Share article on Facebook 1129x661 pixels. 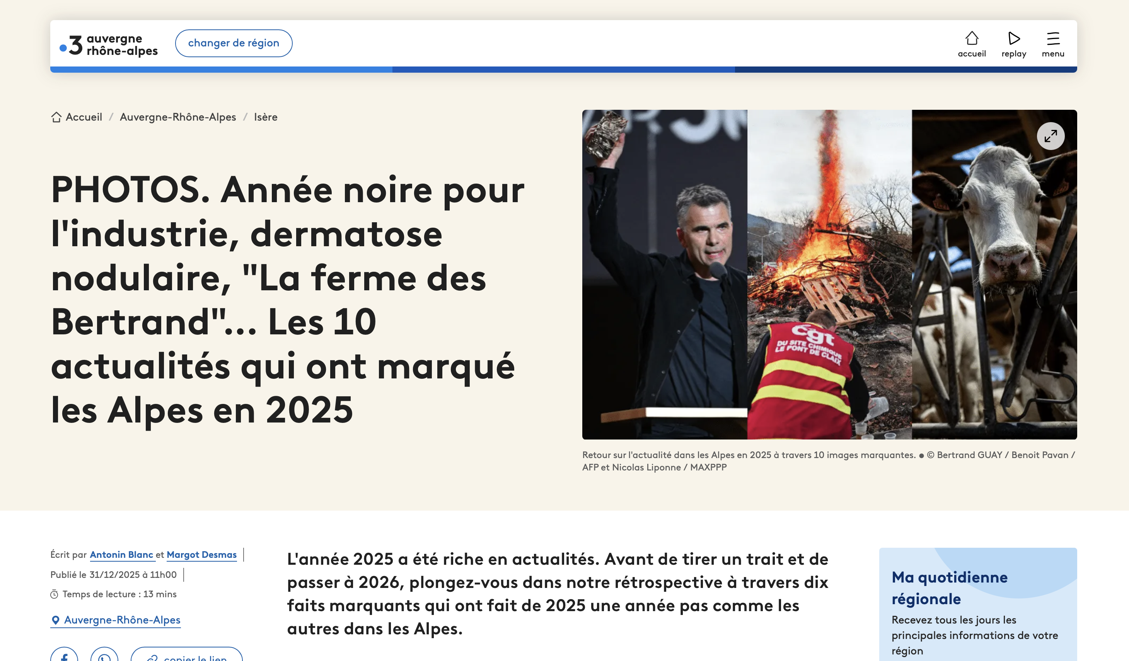pyautogui.click(x=64, y=656)
